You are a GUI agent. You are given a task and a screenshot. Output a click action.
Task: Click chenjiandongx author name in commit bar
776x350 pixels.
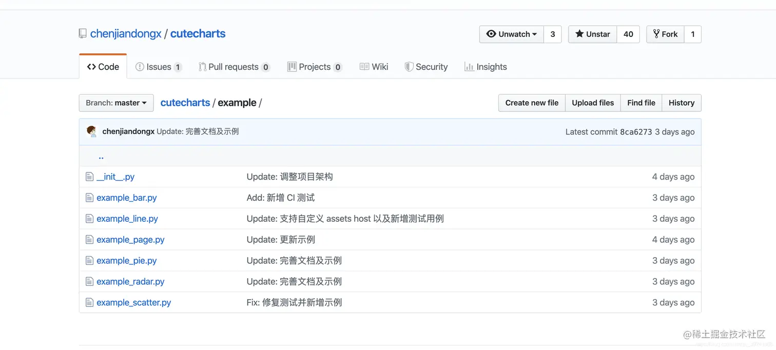point(128,131)
